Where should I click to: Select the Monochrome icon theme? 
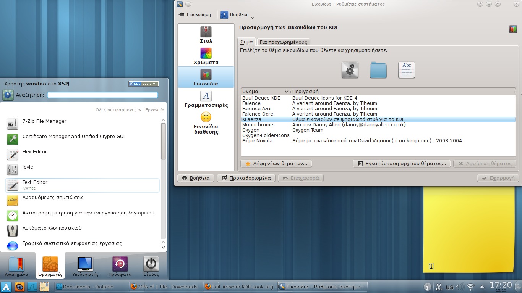[378, 125]
